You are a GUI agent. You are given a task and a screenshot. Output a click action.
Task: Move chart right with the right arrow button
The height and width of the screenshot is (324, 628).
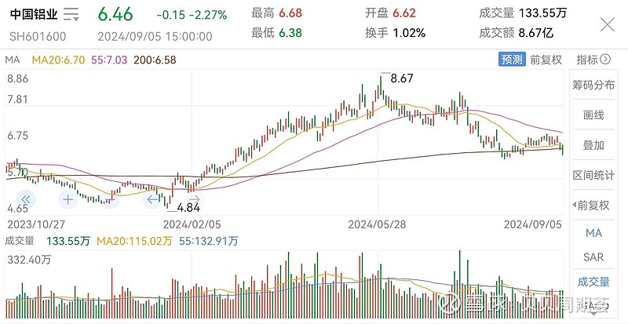pyautogui.click(x=194, y=199)
